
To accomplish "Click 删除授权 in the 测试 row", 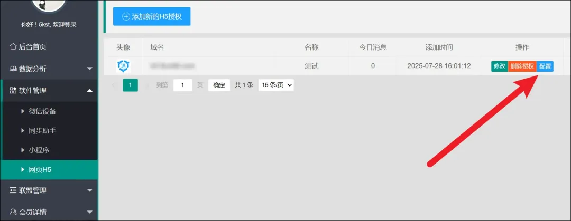I will coord(522,66).
